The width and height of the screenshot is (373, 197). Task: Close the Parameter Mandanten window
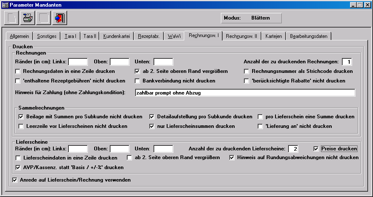(x=367, y=5)
